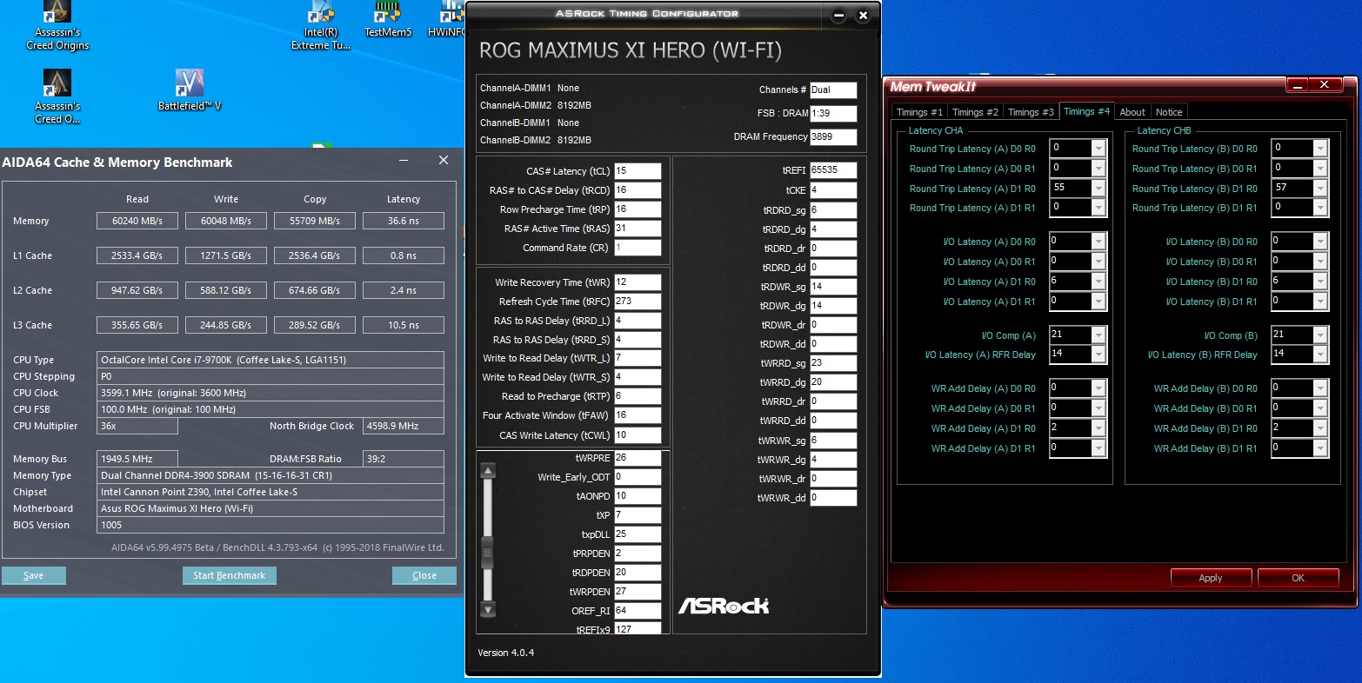Click the FSB : DRAM ratio field

coord(833,114)
